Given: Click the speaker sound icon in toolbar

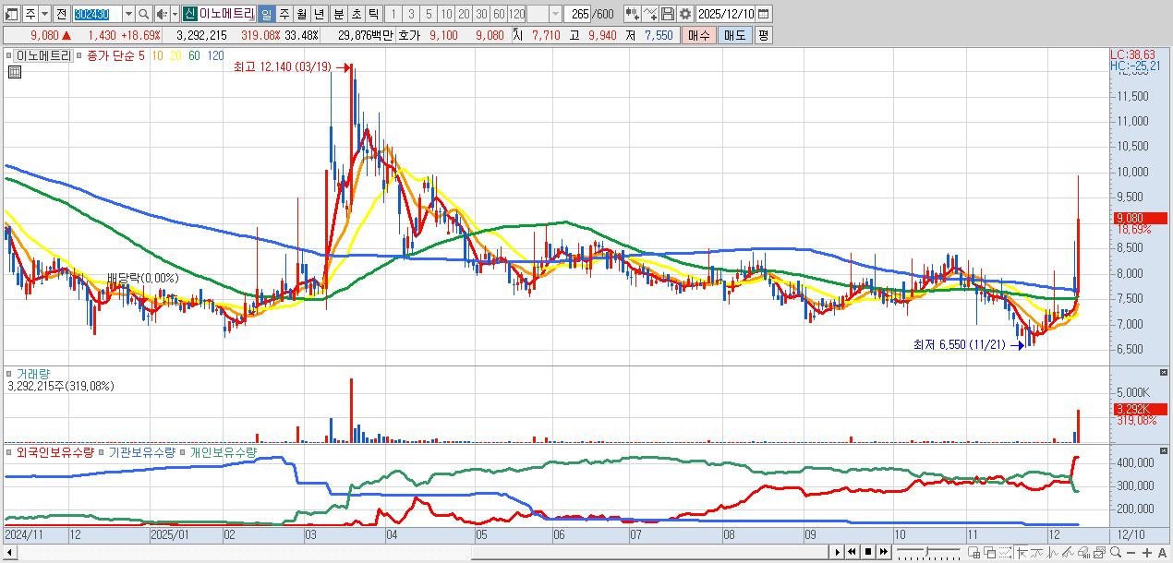Looking at the screenshot, I should (161, 14).
